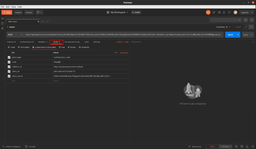Open the Edit menu
Image resolution: width=256 pixels, height=149 pixels.
click(8, 7)
